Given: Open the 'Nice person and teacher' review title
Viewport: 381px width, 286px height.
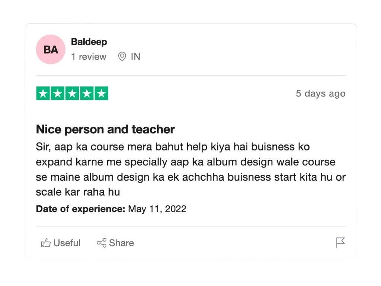Looking at the screenshot, I should (x=105, y=129).
